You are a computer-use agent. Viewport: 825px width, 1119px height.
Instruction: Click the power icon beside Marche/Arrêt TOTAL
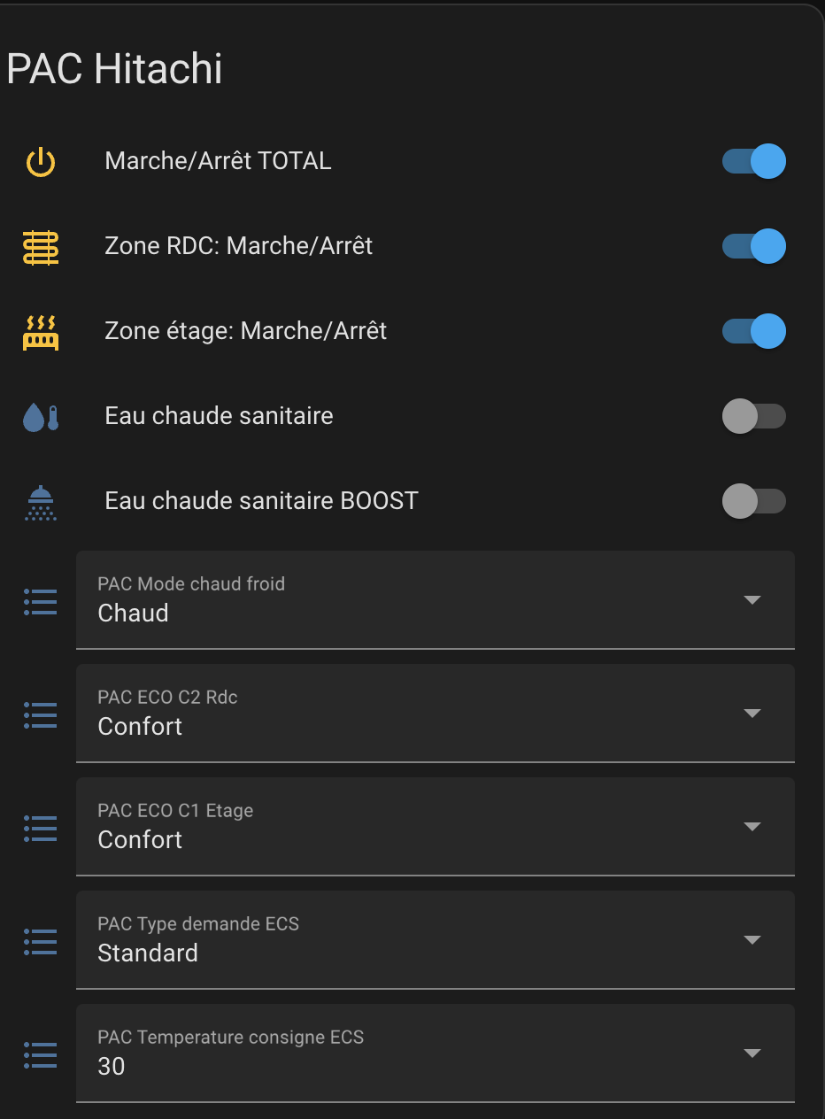pos(41,162)
